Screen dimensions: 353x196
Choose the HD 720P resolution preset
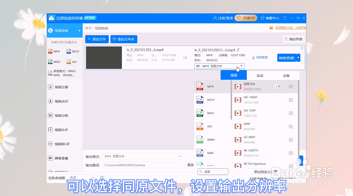[265, 113]
